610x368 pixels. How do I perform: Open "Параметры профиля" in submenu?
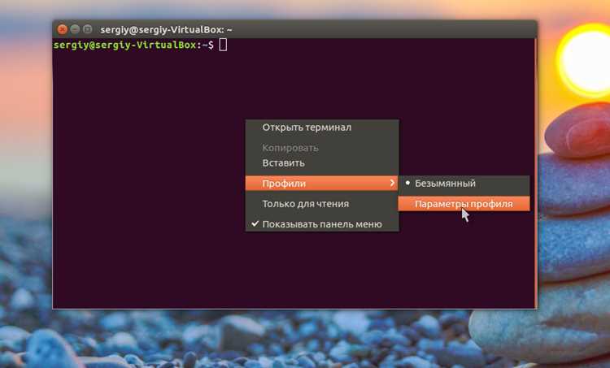click(x=464, y=204)
